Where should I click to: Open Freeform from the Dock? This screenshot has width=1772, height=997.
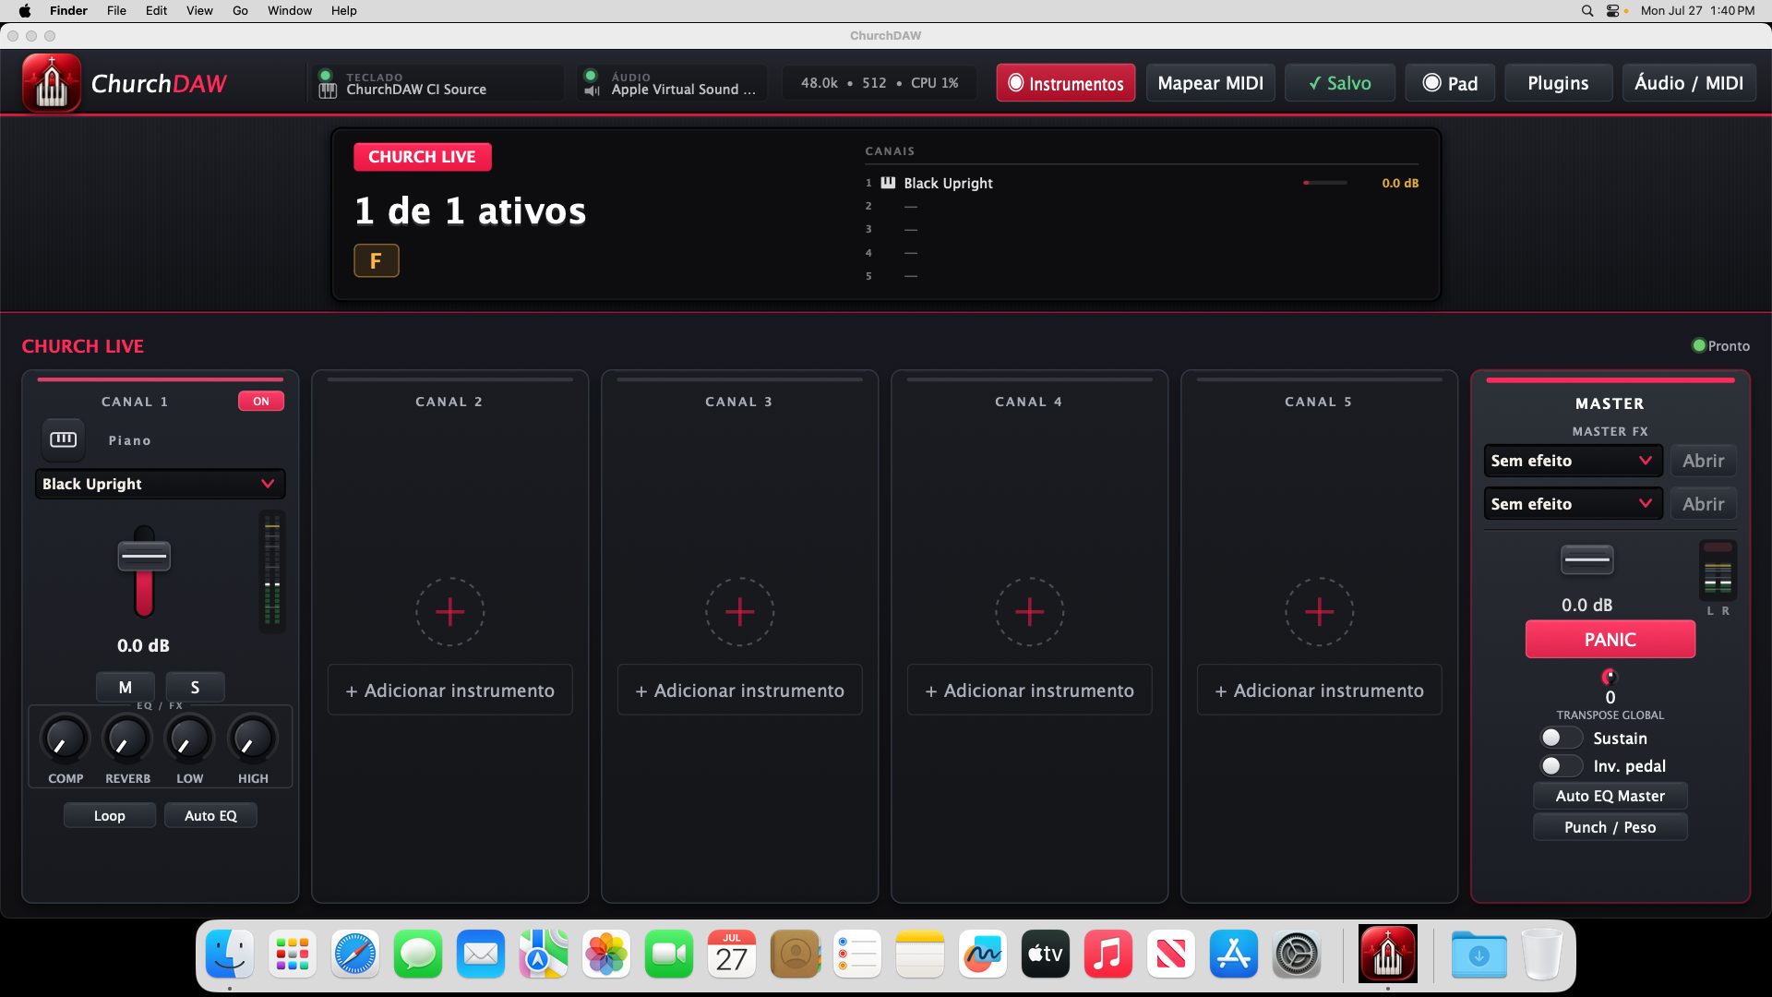(983, 955)
